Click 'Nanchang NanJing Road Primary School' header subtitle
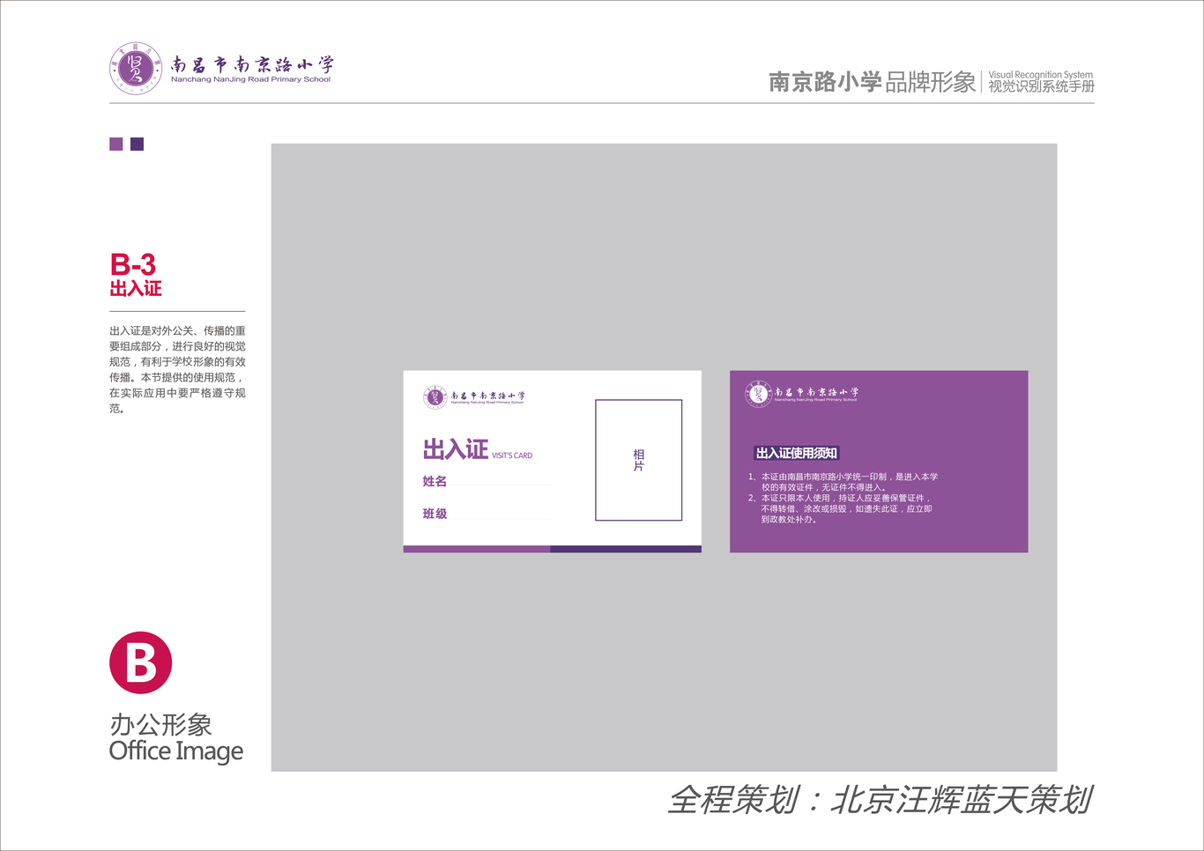The height and width of the screenshot is (851, 1204). pyautogui.click(x=251, y=79)
